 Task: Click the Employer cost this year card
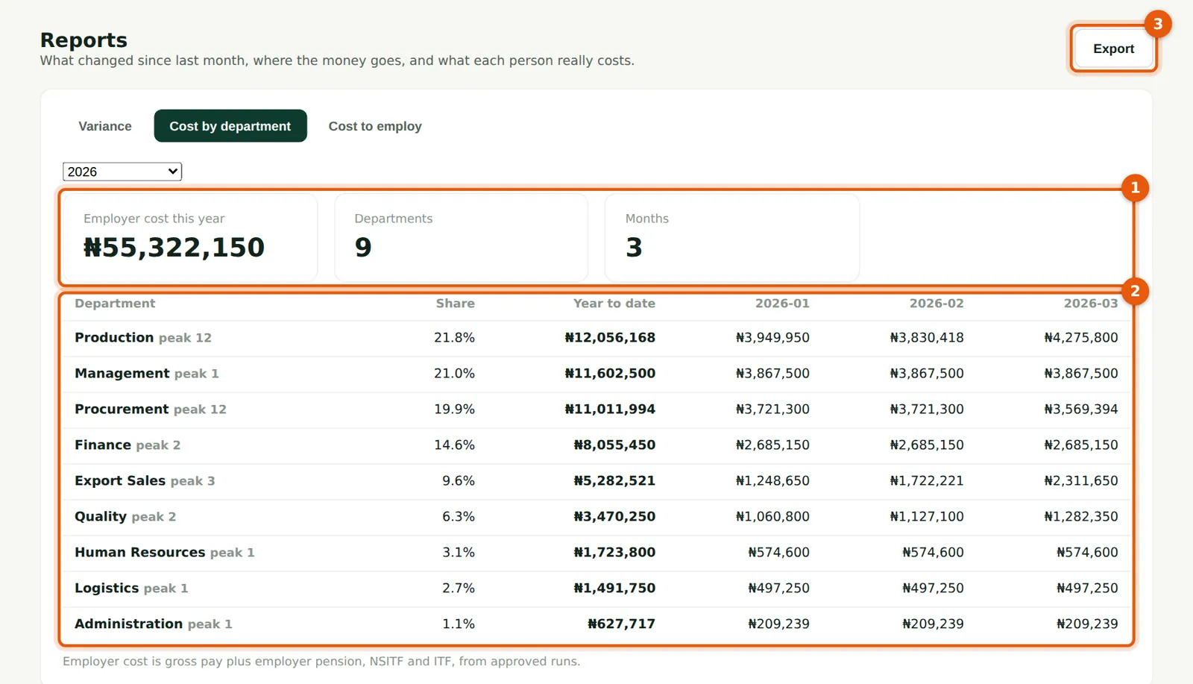pos(190,238)
